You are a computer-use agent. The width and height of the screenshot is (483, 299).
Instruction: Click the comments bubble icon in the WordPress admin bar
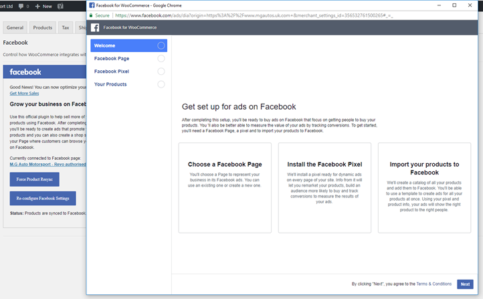click(21, 6)
